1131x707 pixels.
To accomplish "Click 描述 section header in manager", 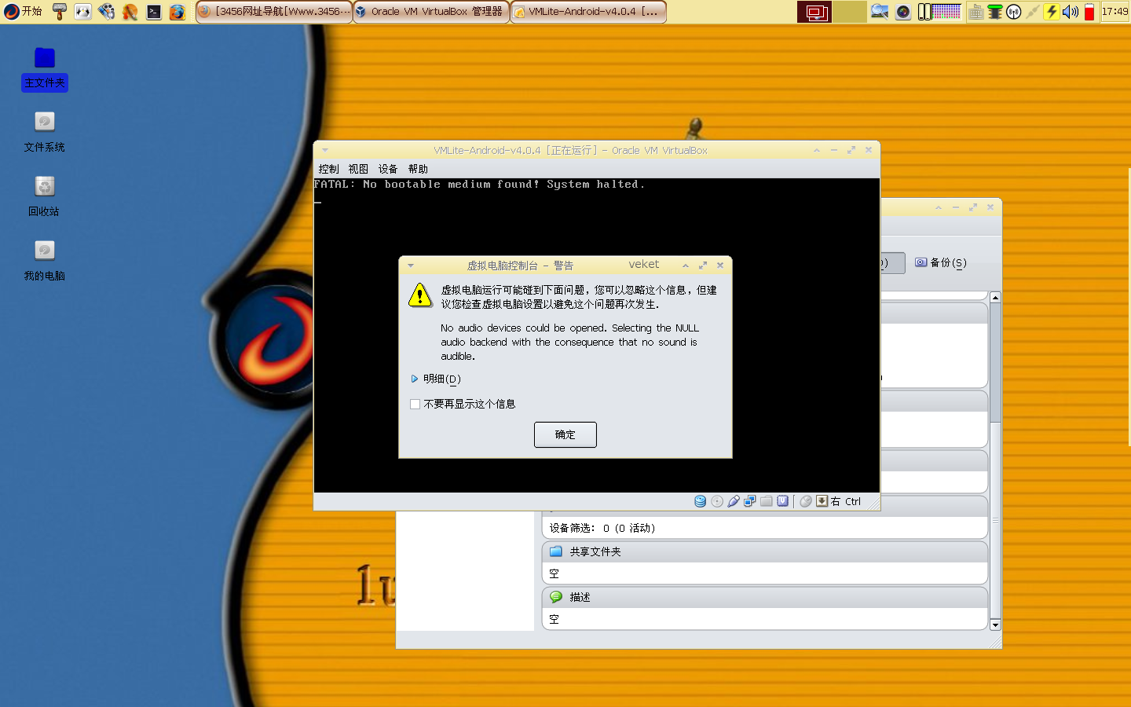I will pos(764,597).
